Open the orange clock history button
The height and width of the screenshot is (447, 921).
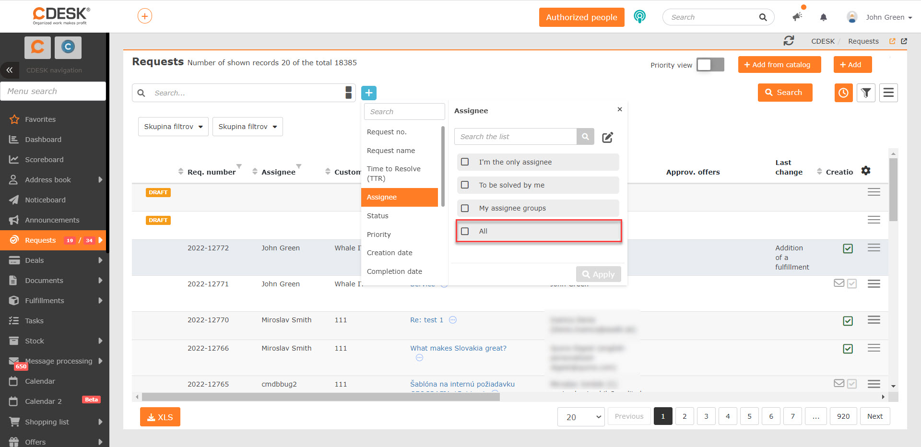point(843,93)
